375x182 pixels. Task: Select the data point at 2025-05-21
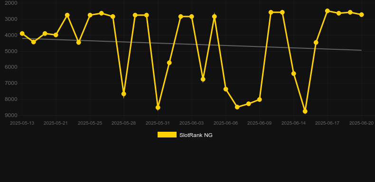(x=56, y=35)
